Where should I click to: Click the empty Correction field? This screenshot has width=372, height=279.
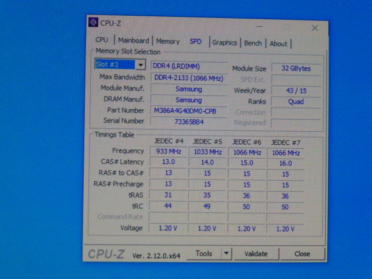pos(296,113)
